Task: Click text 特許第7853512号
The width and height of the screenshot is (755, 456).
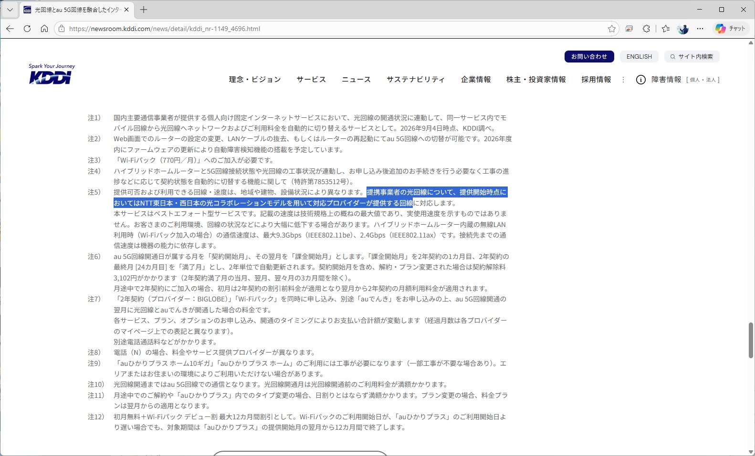Action: pos(320,182)
